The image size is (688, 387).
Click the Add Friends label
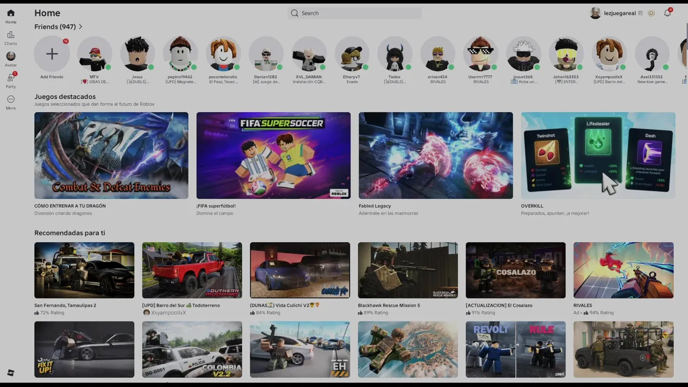[52, 77]
